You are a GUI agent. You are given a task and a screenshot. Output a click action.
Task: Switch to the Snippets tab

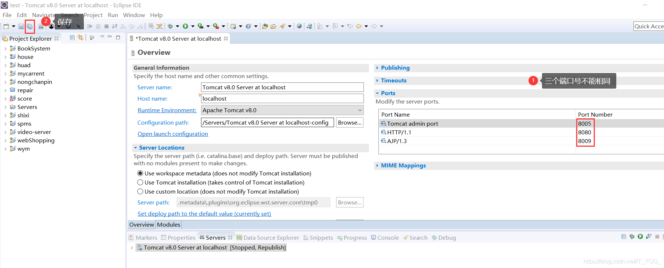click(x=318, y=237)
